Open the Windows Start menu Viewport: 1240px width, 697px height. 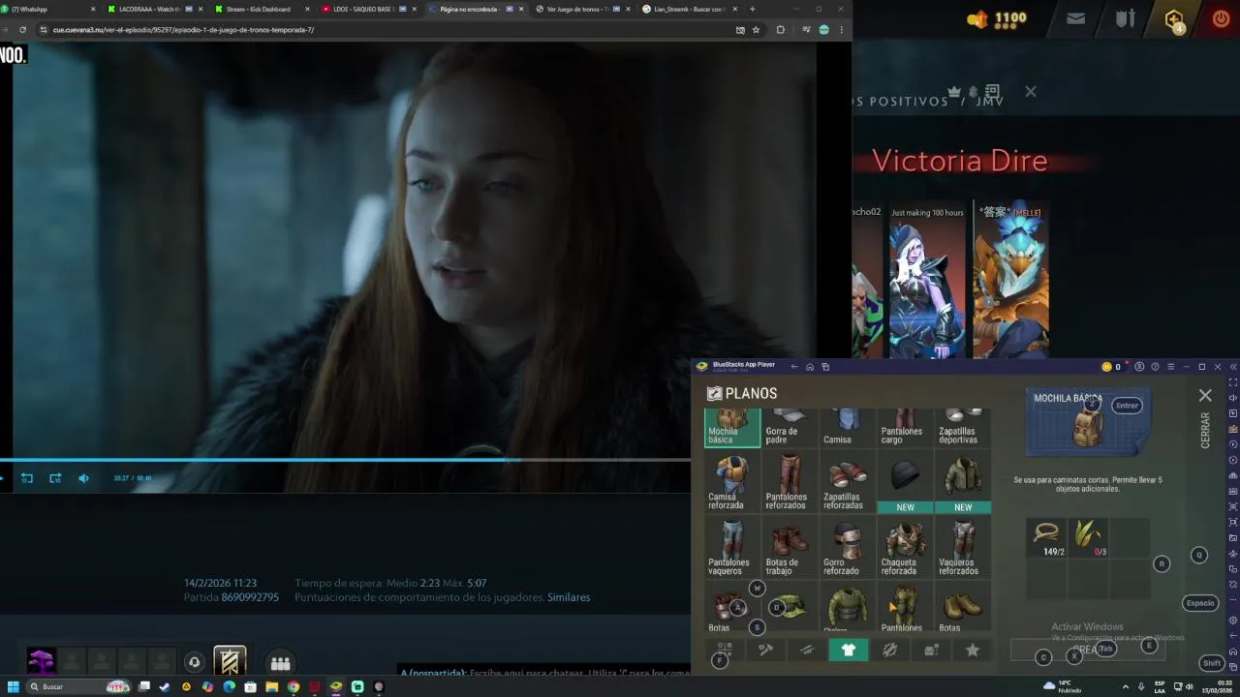pyautogui.click(x=14, y=686)
